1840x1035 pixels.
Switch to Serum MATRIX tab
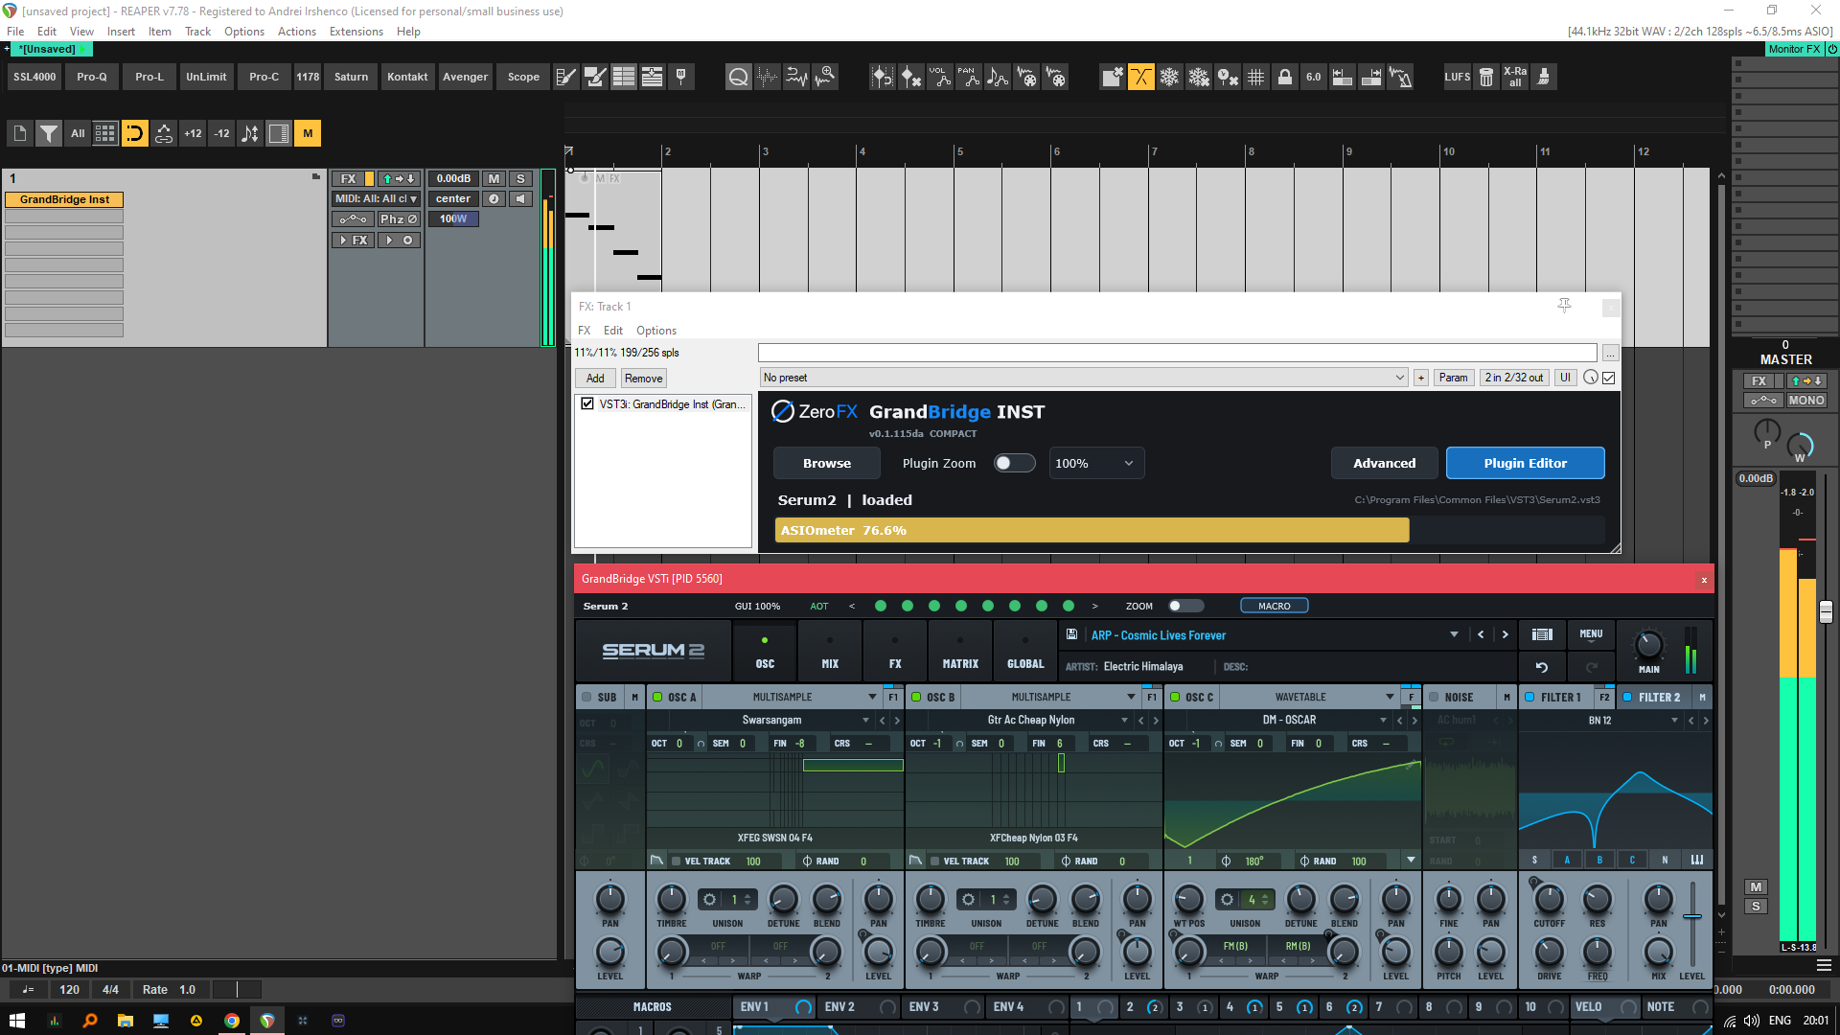coord(960,649)
